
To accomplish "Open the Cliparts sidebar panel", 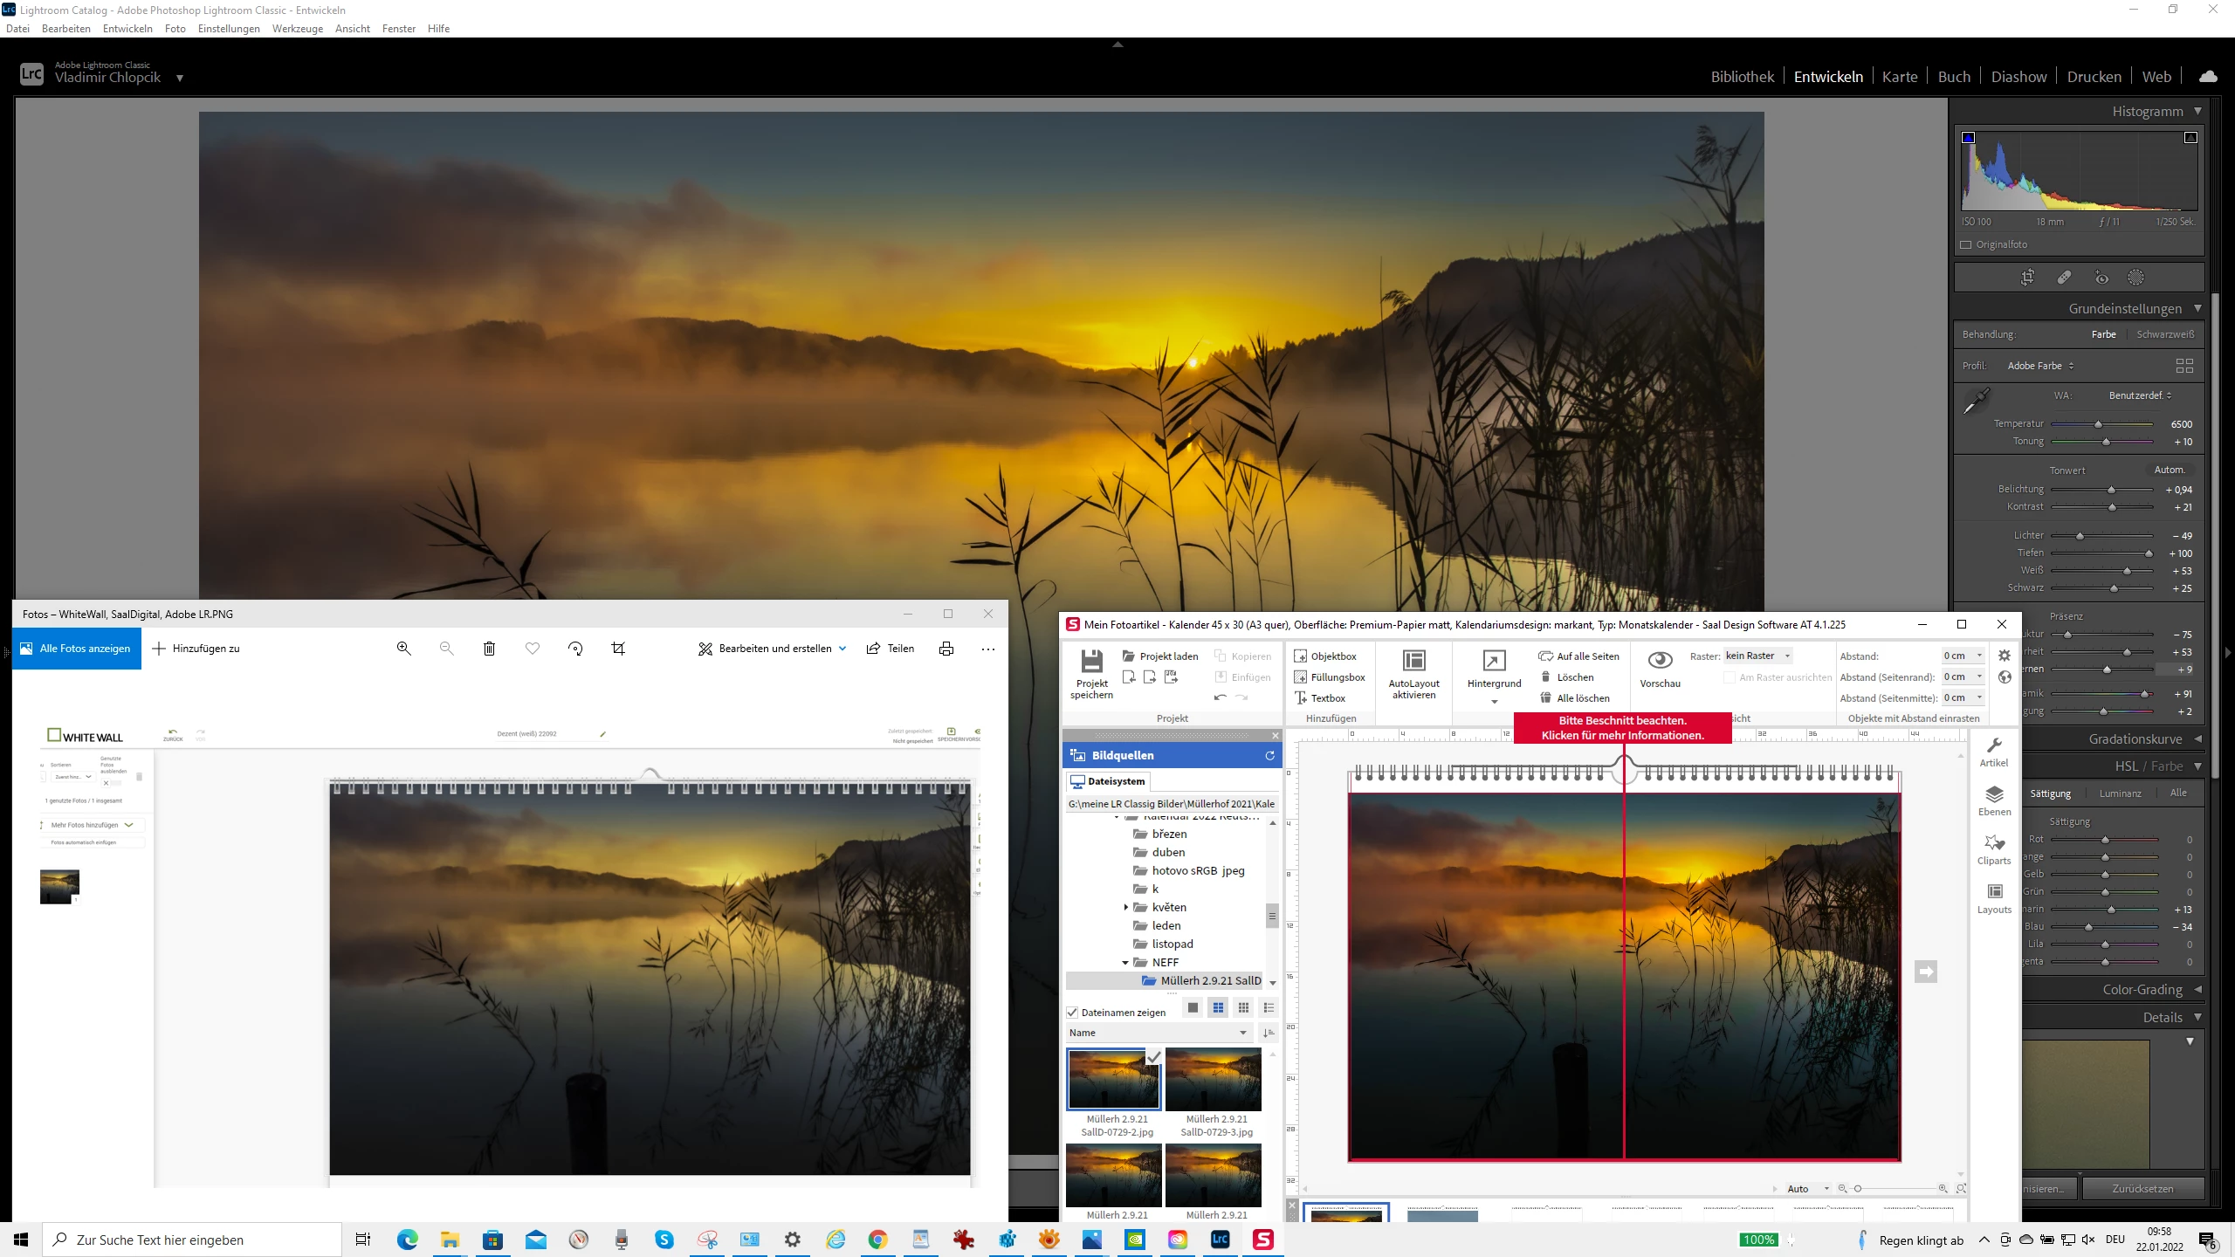I will (1994, 848).
